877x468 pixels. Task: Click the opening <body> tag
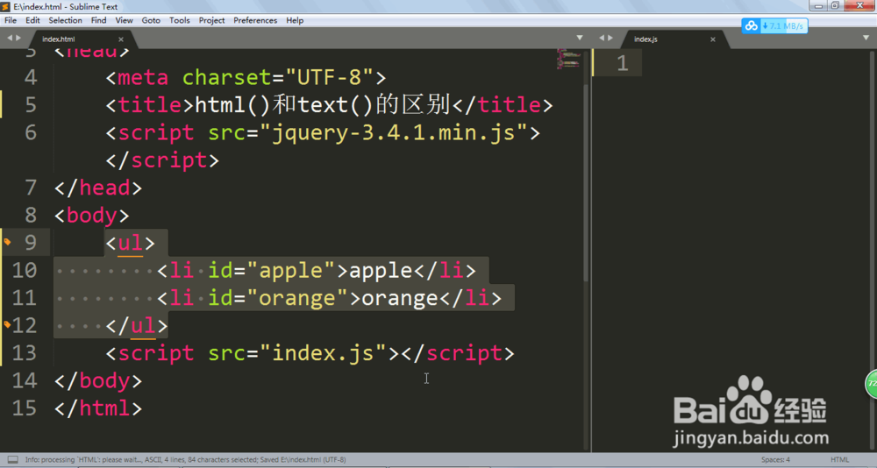[x=92, y=216]
